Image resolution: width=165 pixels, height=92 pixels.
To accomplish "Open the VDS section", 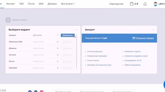I will tap(21, 4).
